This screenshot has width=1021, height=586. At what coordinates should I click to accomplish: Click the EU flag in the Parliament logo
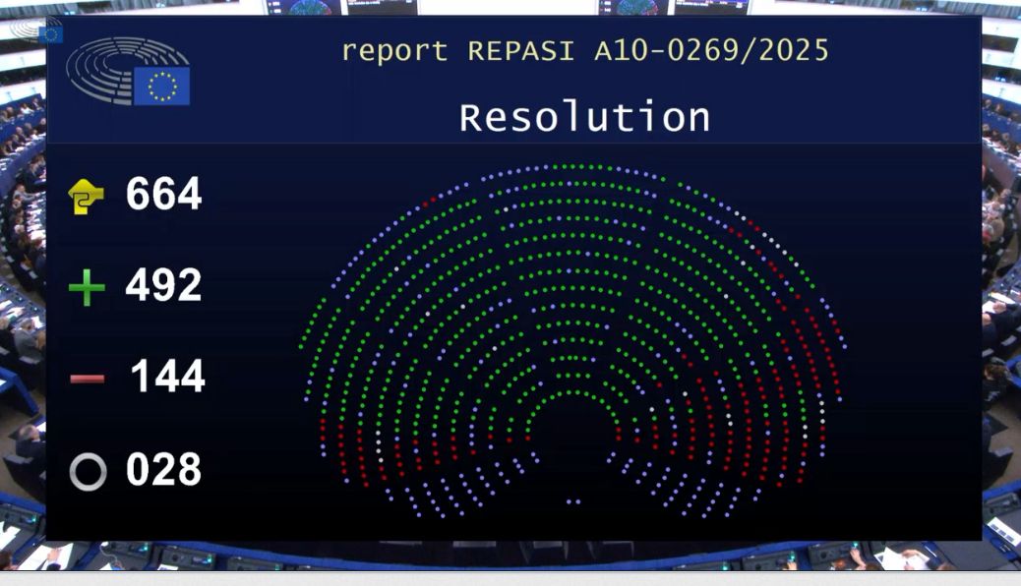161,87
